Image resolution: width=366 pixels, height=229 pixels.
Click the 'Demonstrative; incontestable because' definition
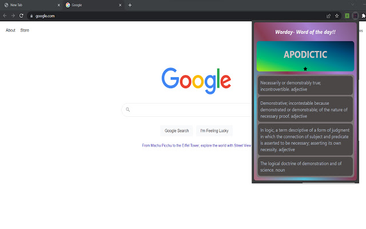click(305, 109)
